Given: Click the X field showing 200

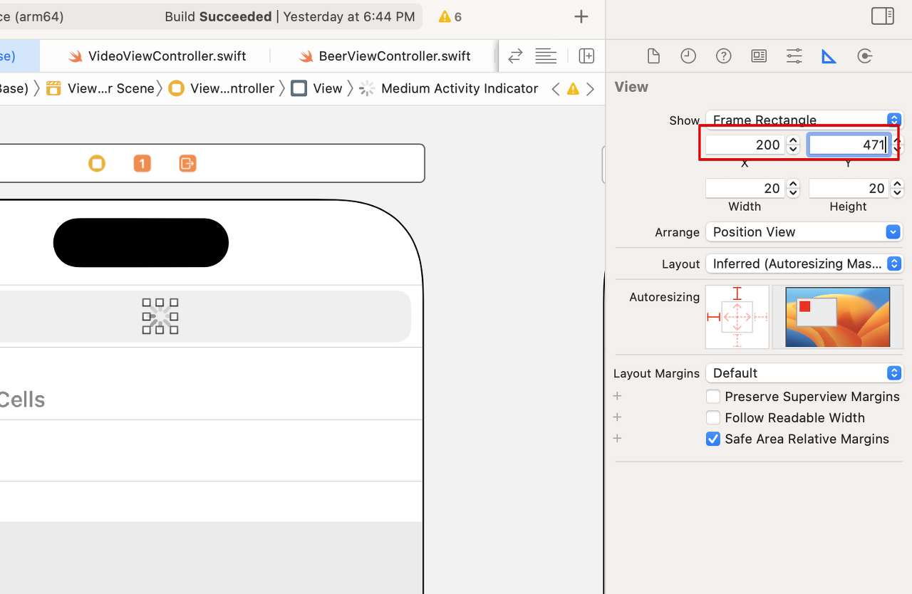Looking at the screenshot, I should pos(745,145).
